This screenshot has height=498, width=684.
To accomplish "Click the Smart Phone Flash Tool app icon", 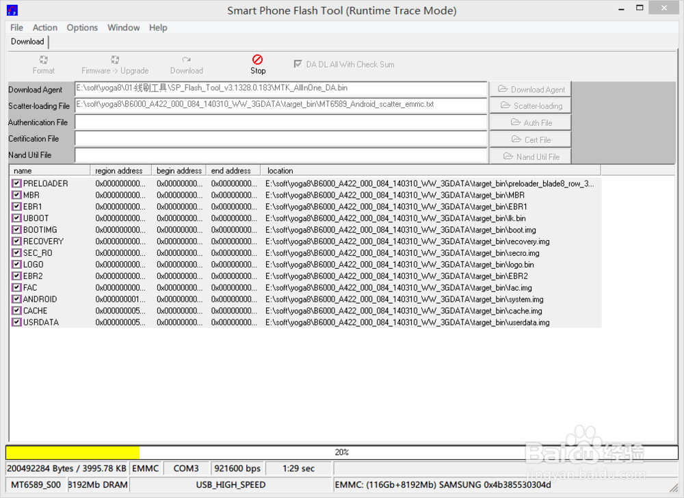I will [x=12, y=10].
